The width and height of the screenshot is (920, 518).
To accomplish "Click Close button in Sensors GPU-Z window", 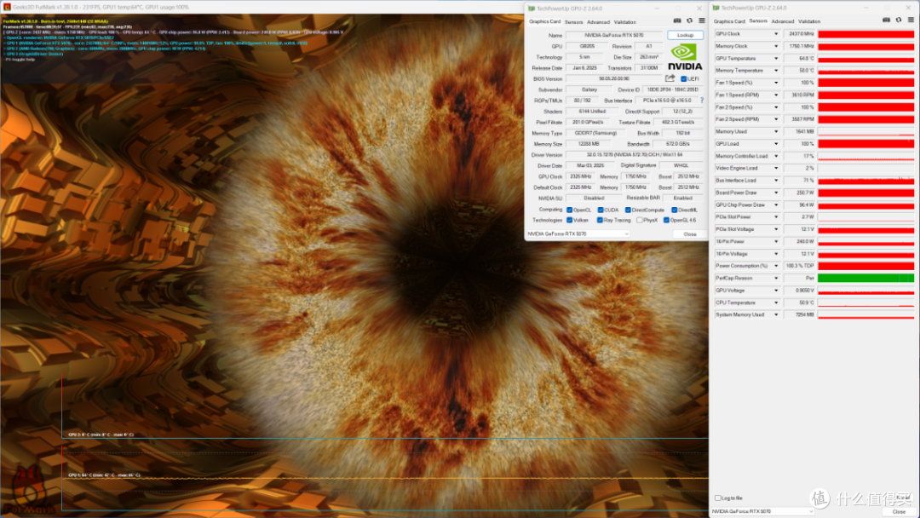I will point(899,511).
